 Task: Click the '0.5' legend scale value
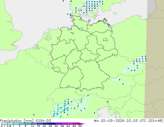[9, 126]
